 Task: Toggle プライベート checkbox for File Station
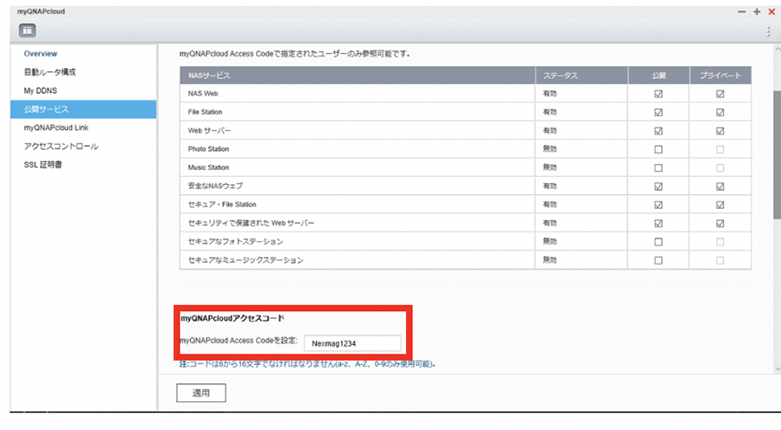tap(719, 113)
